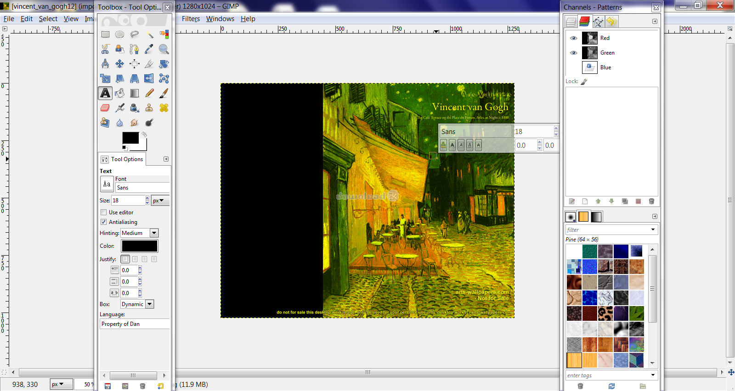Click the Language input field
The width and height of the screenshot is (735, 391).
[135, 324]
